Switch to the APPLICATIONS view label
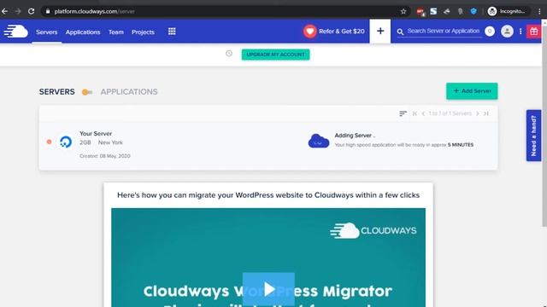 [129, 92]
